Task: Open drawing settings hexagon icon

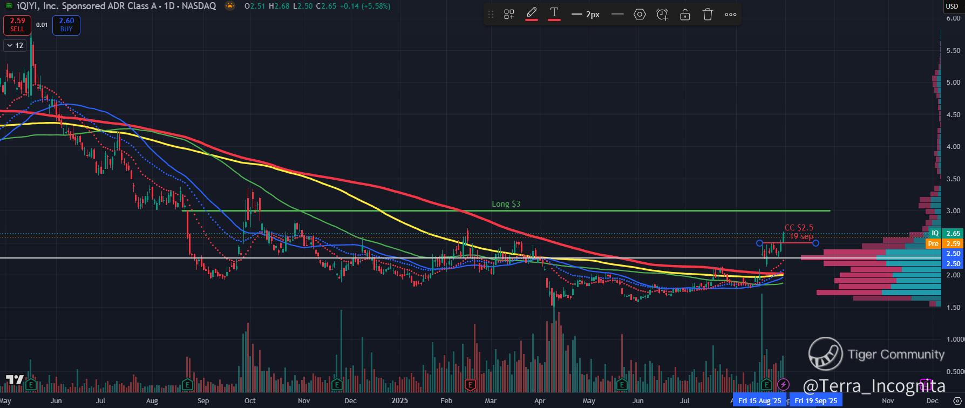Action: coord(640,15)
